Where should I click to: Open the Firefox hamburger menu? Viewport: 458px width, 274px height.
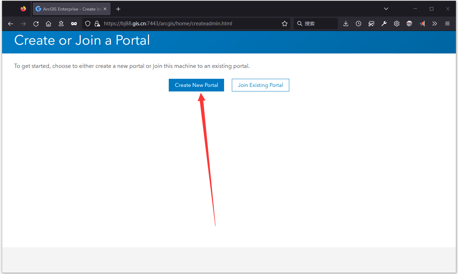[447, 24]
